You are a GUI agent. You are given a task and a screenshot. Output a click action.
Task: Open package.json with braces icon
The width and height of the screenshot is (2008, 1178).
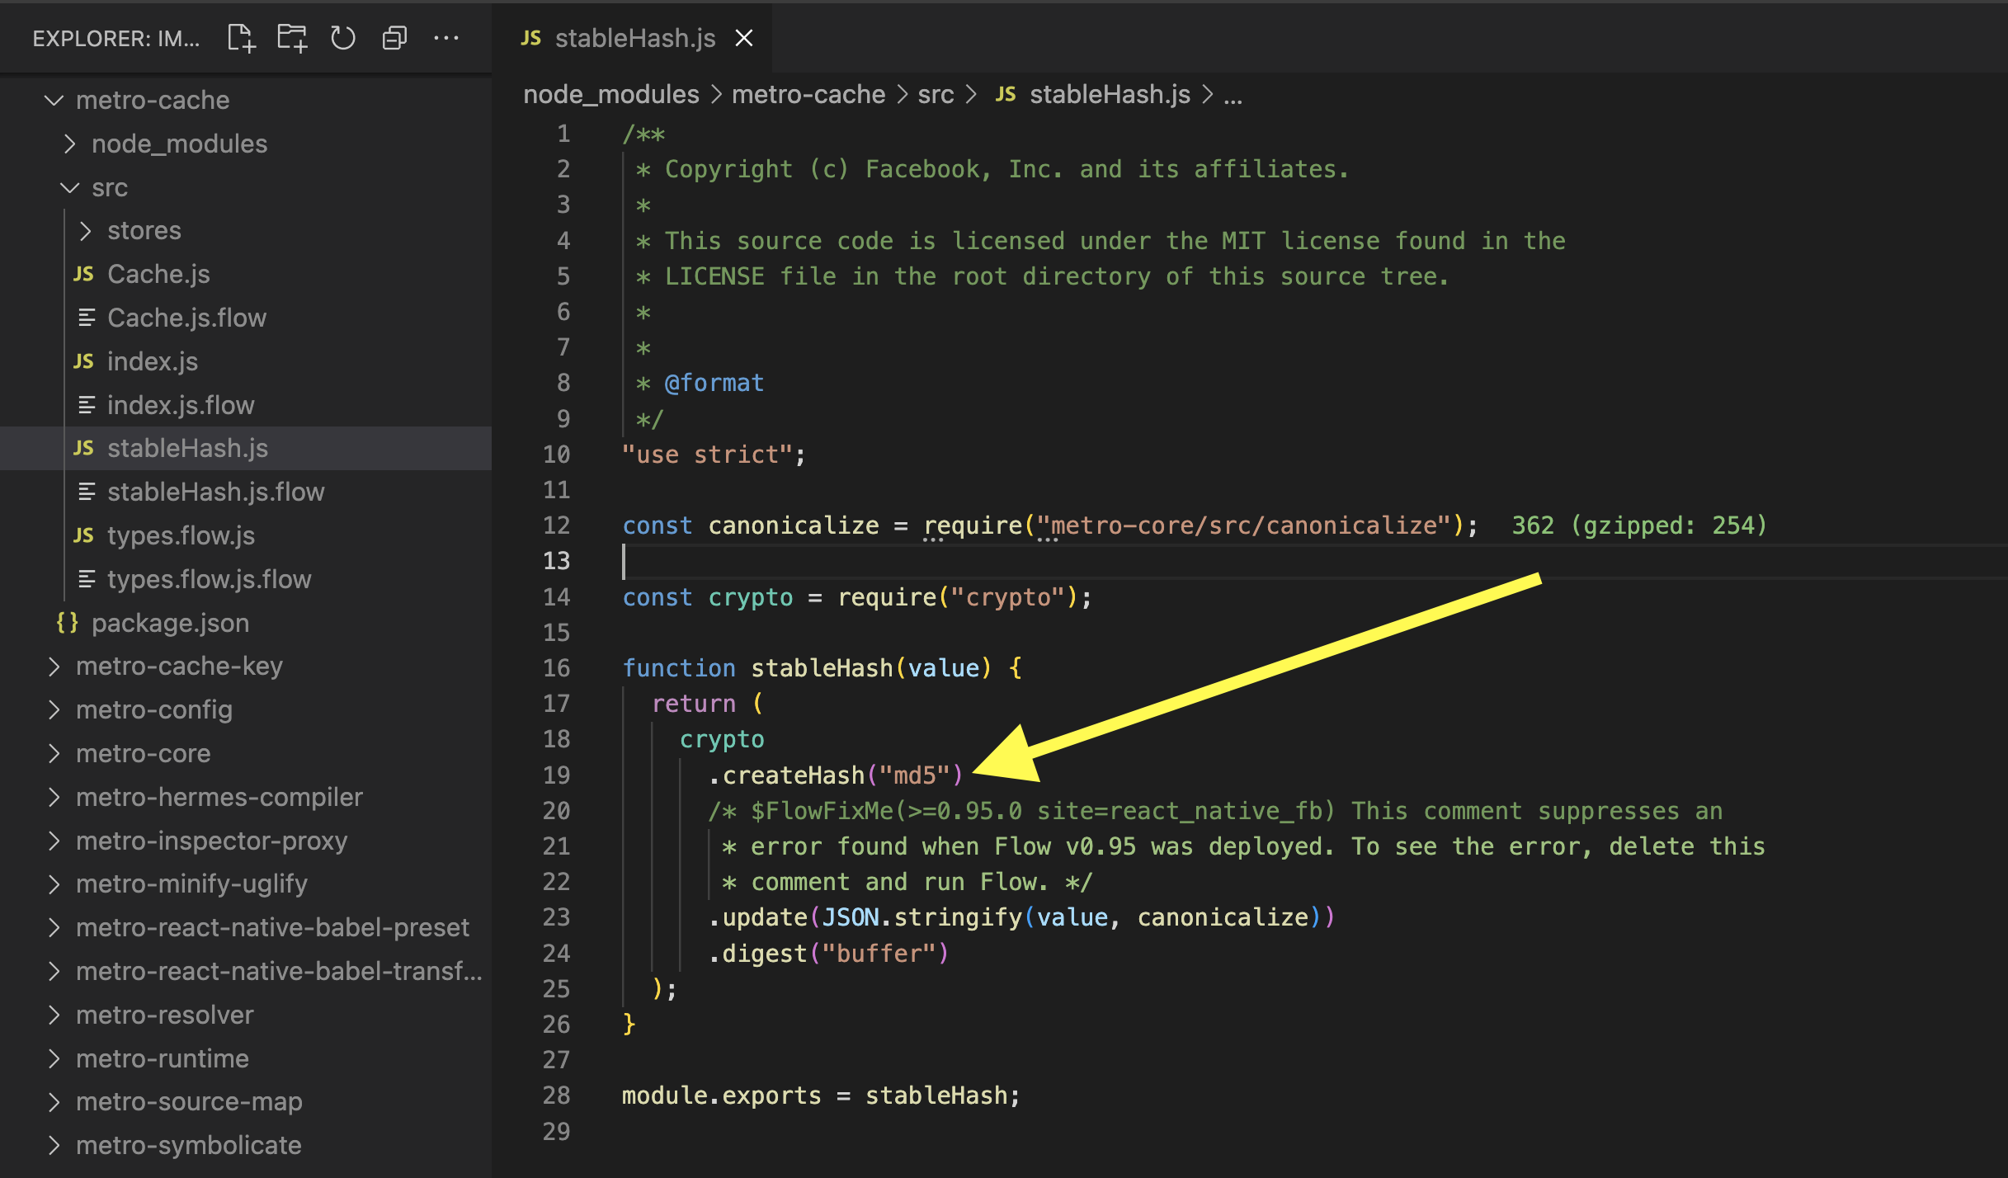[170, 623]
